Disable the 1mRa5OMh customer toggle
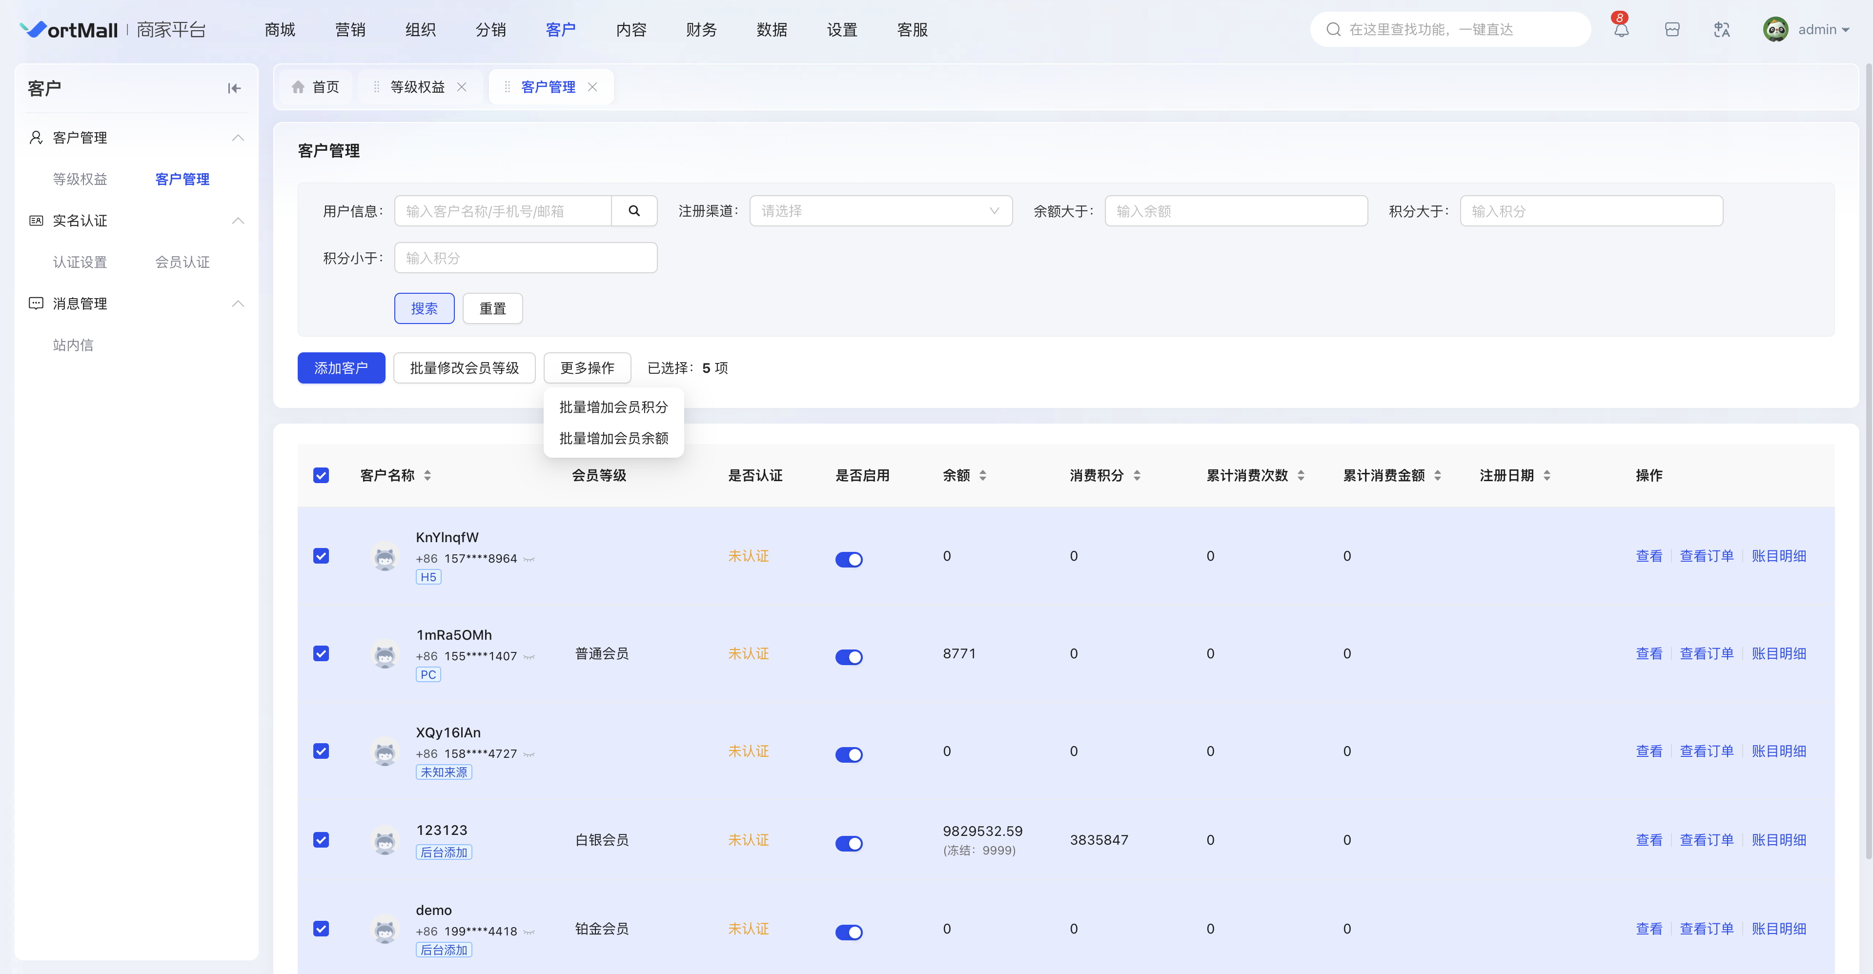 pos(849,657)
